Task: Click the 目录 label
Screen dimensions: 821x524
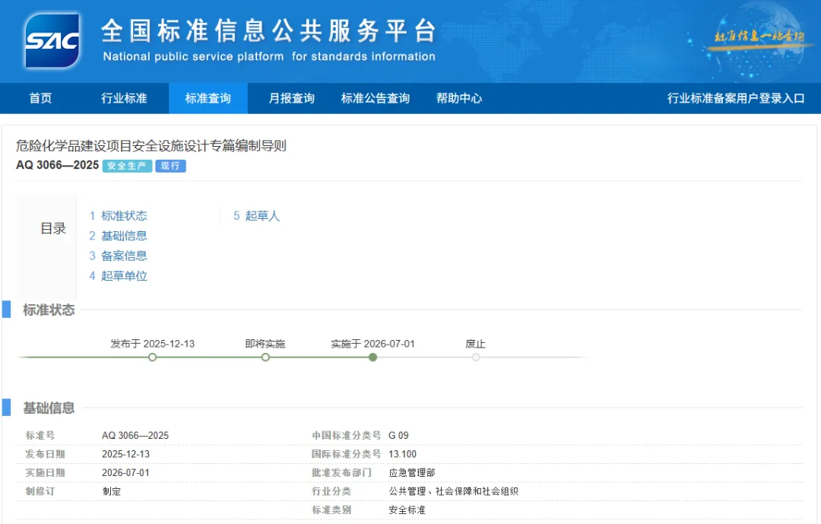Action: point(53,228)
